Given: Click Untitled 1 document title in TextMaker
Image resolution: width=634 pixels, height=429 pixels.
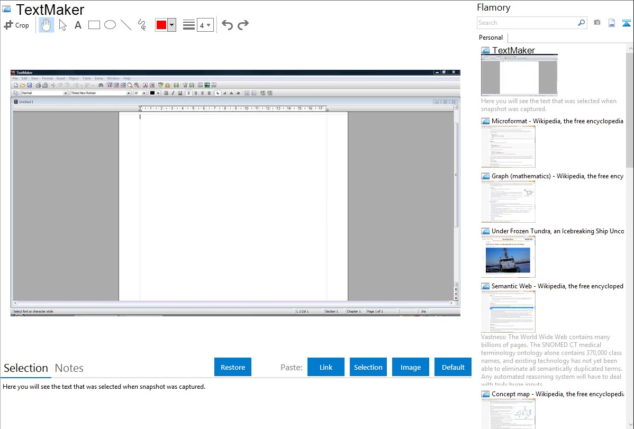Looking at the screenshot, I should tap(26, 102).
